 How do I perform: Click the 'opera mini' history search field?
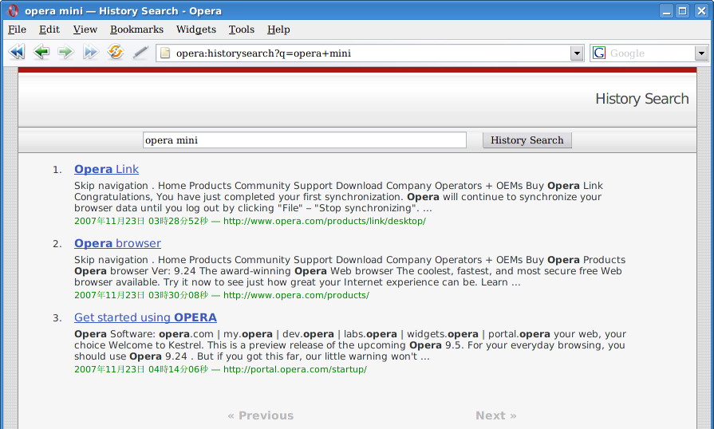pos(304,140)
